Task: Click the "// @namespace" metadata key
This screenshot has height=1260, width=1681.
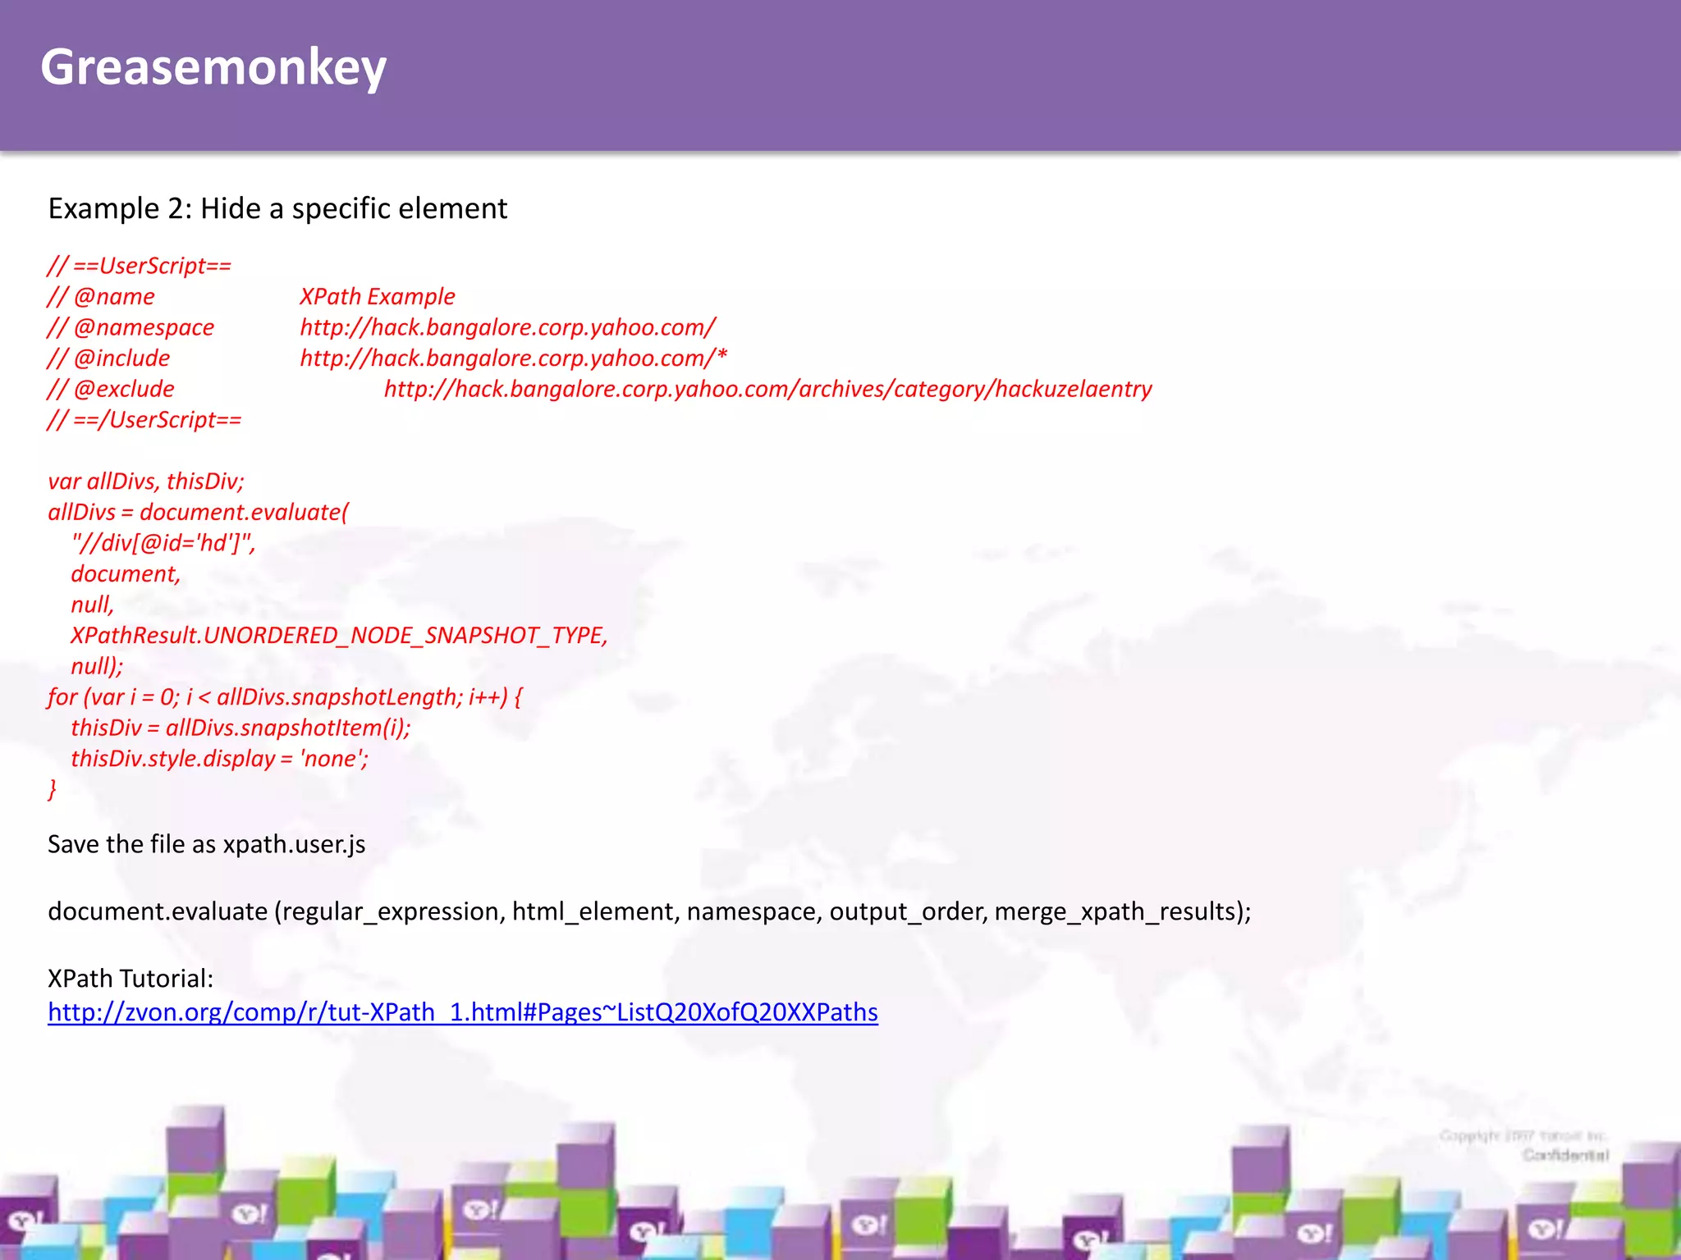Action: (x=131, y=327)
